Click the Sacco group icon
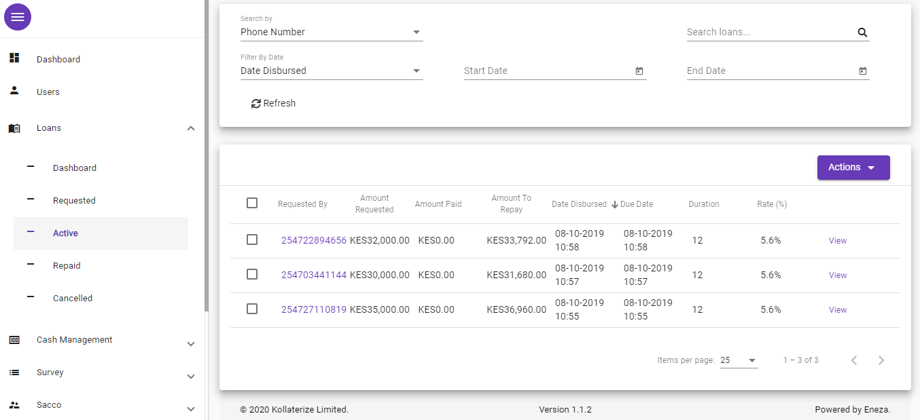This screenshot has width=920, height=420. [14, 404]
